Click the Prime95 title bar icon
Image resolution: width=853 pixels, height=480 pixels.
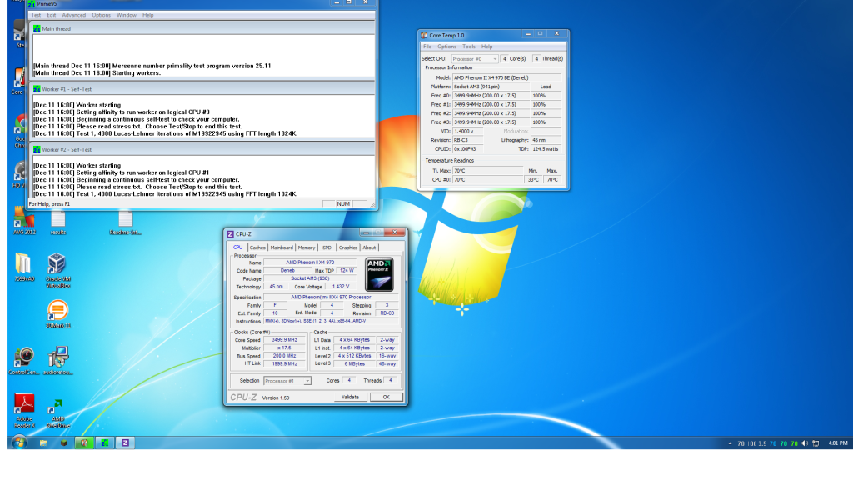(32, 4)
